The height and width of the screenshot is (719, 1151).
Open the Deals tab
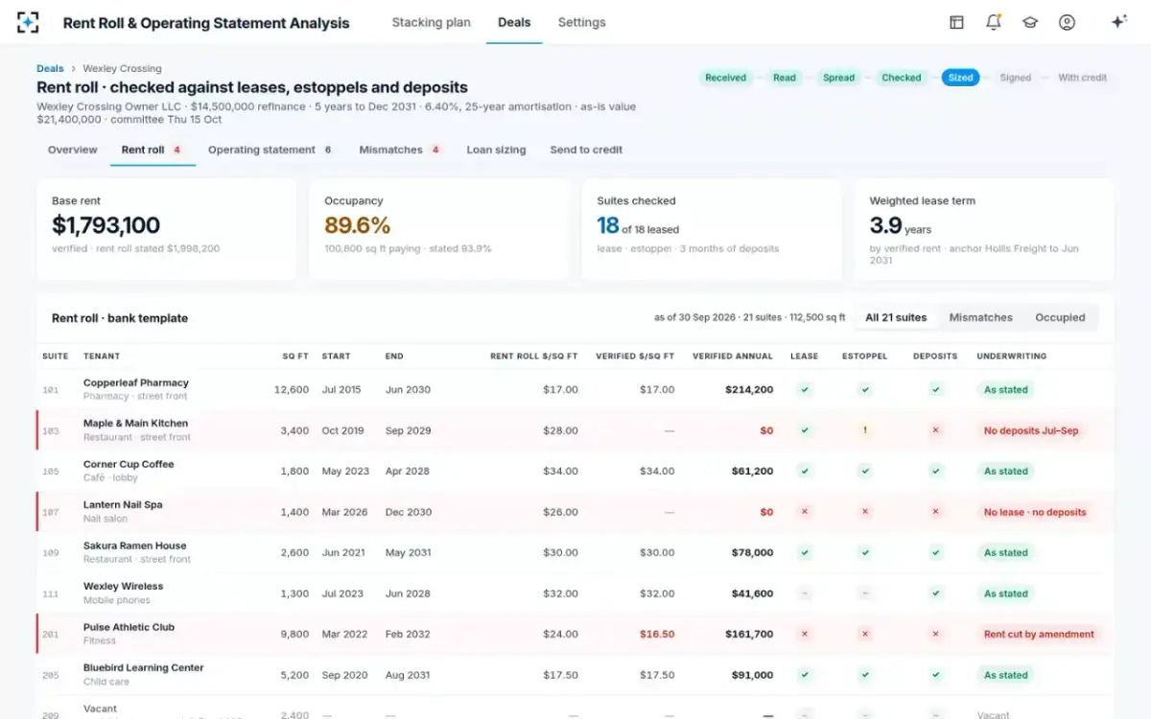[x=514, y=22]
